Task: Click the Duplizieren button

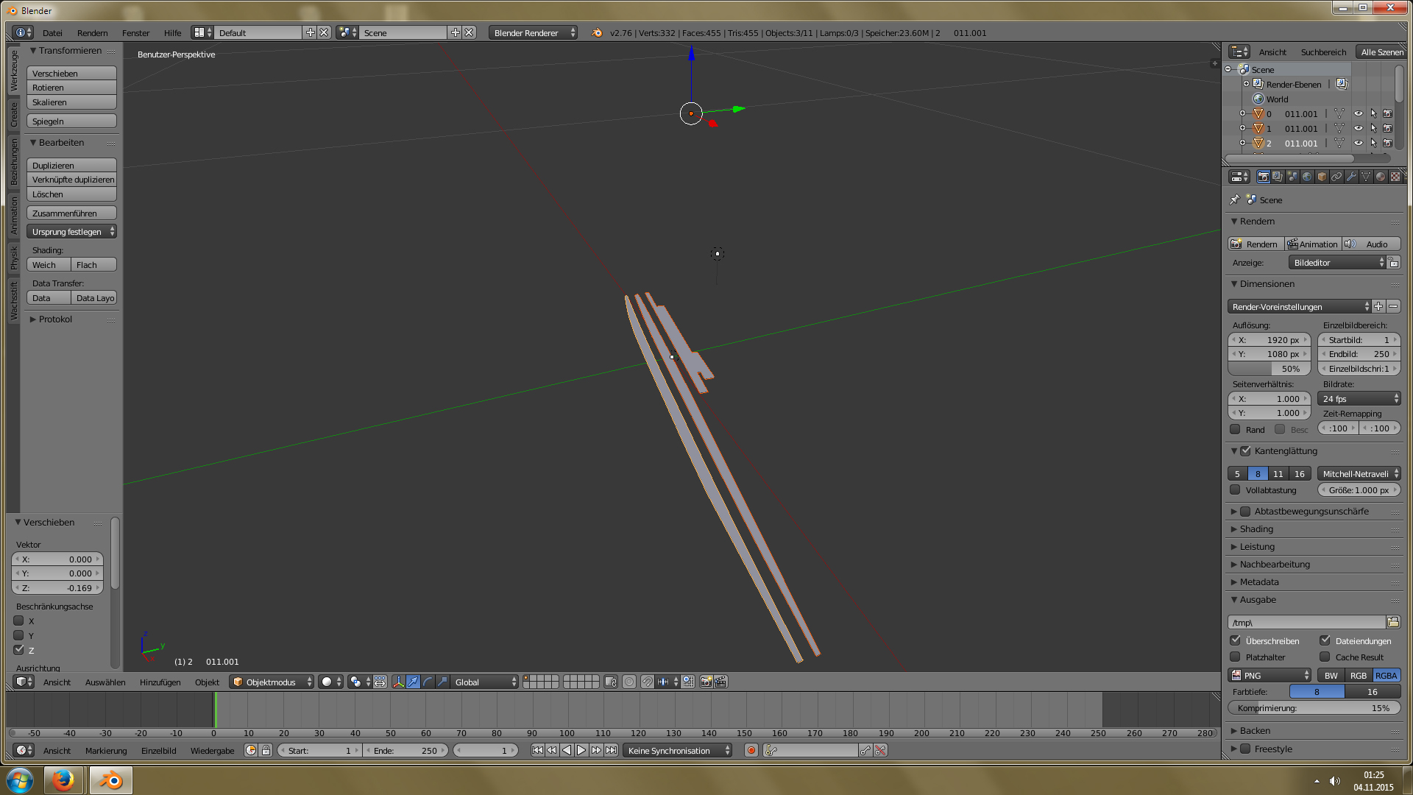Action: tap(71, 166)
